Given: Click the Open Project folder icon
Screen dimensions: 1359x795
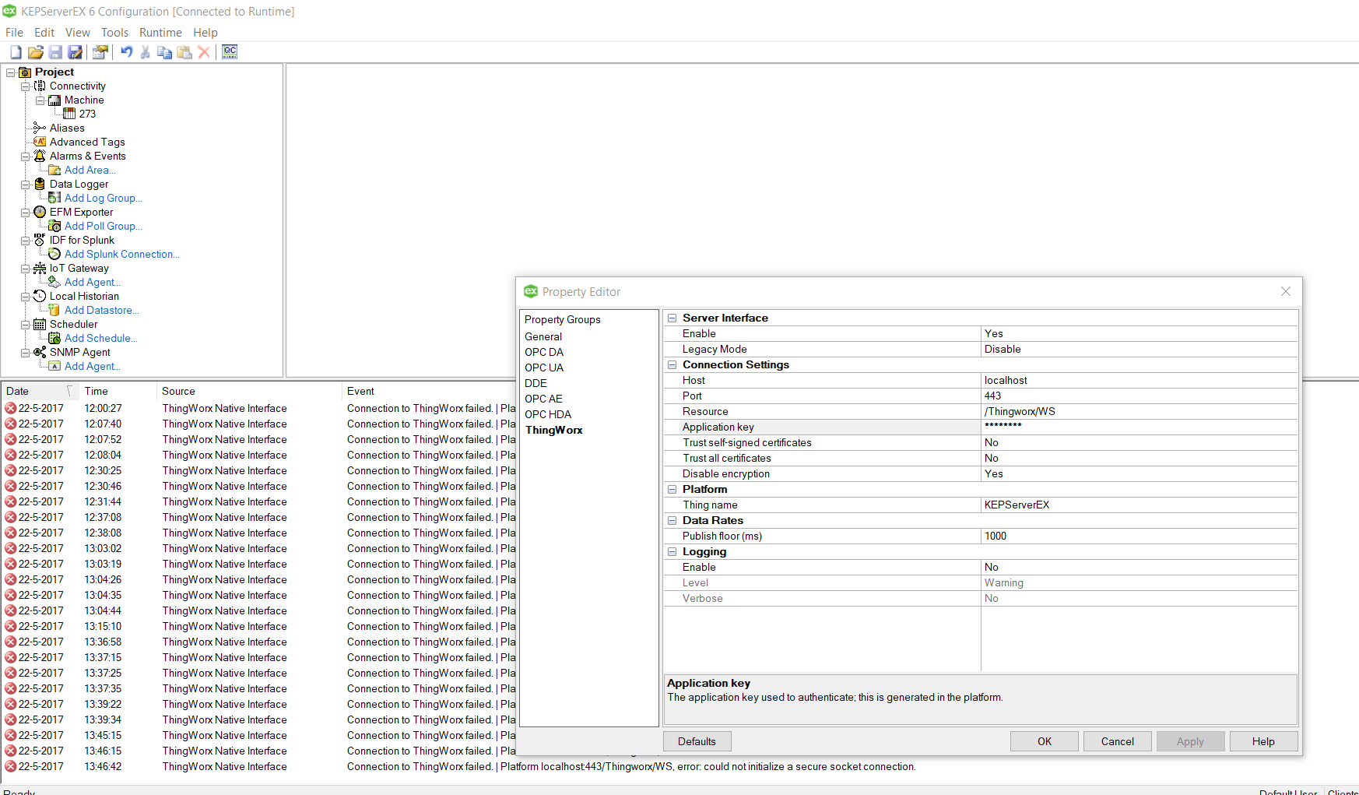Looking at the screenshot, I should click(36, 52).
